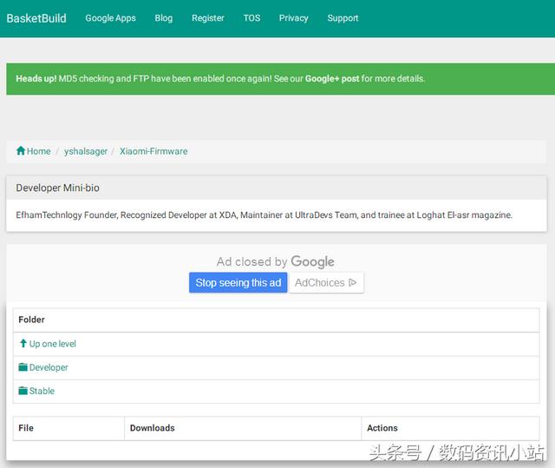Follow the Google+ post link in the banner
Image resolution: width=555 pixels, height=468 pixels.
(x=332, y=79)
